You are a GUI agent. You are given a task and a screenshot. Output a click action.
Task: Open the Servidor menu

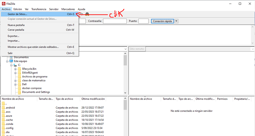54,9
